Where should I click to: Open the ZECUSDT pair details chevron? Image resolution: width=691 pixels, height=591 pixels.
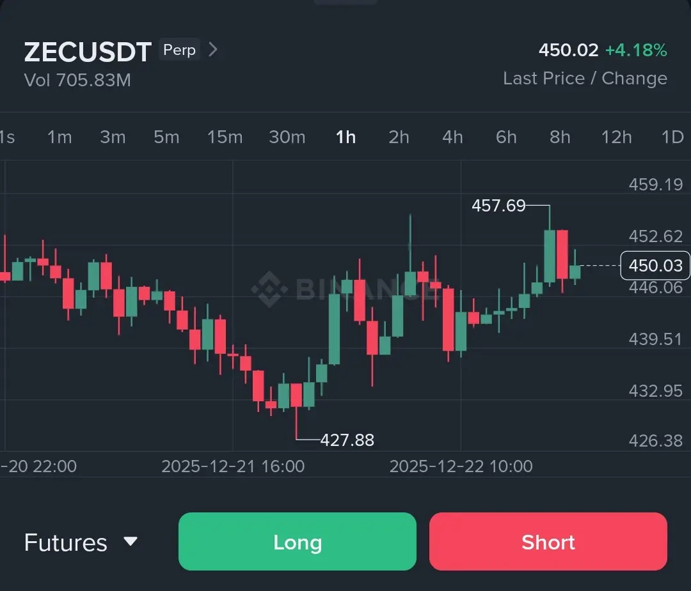213,50
